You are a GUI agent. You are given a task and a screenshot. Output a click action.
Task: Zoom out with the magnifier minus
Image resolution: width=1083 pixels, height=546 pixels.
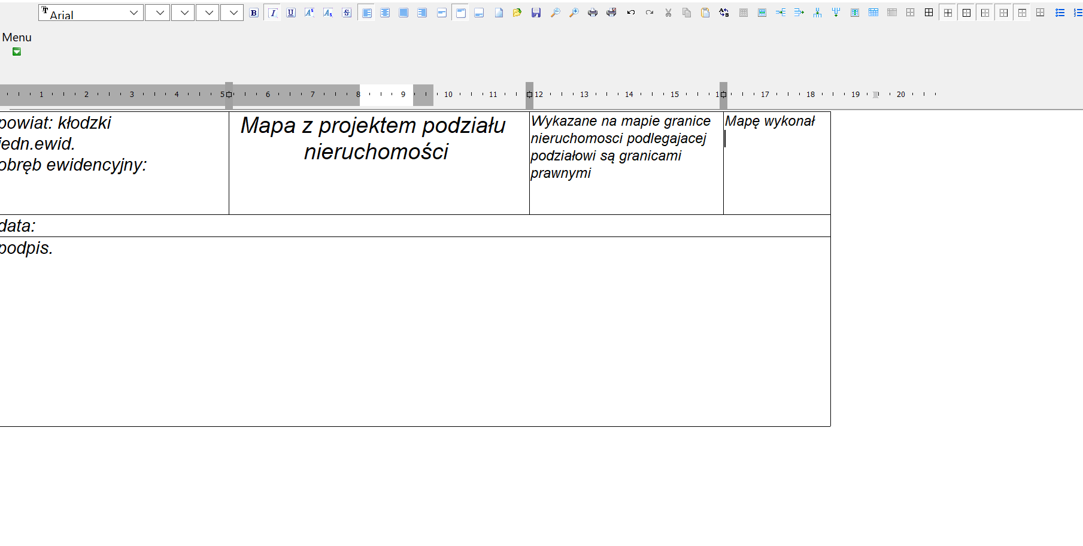[x=556, y=13]
